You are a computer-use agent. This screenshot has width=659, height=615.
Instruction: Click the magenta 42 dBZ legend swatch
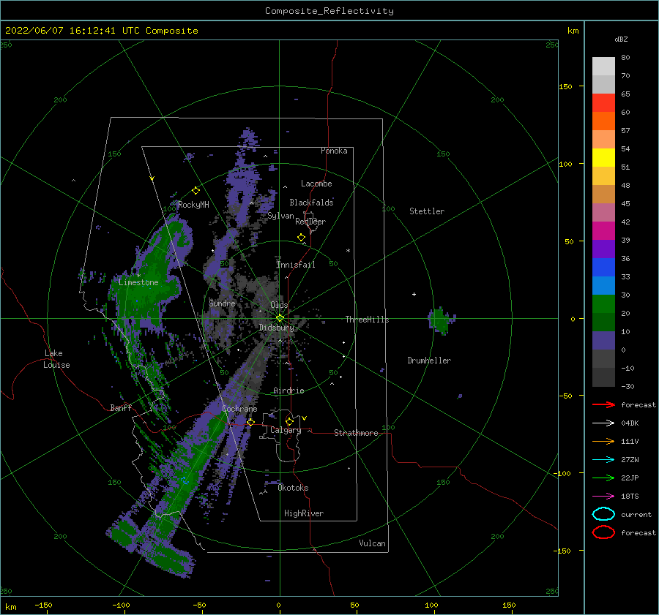point(603,230)
